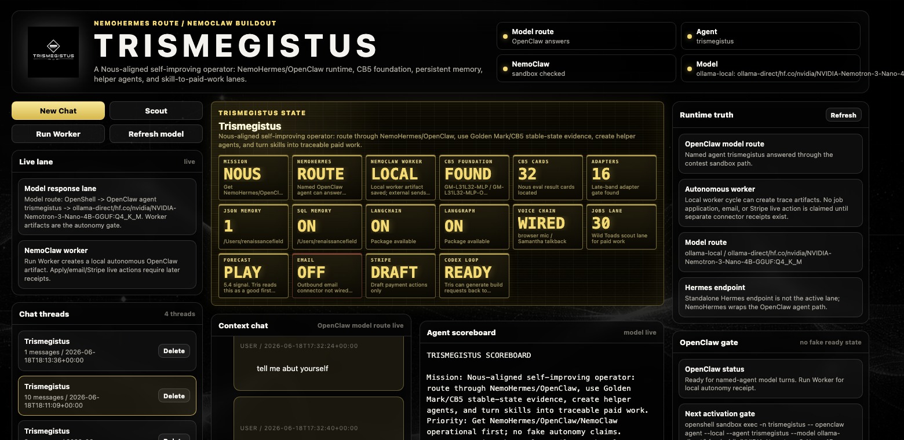The image size is (904, 440).
Task: Click the OpenClaw model route card
Action: click(x=770, y=153)
